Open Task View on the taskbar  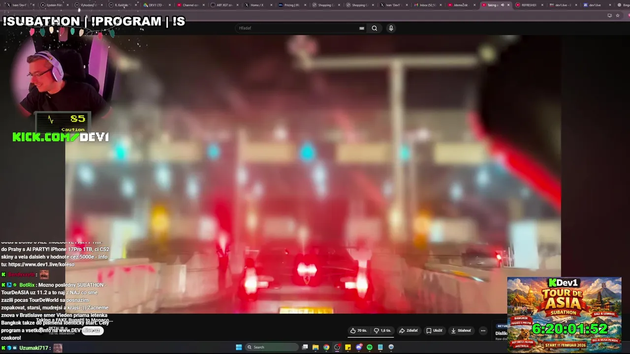(x=305, y=347)
